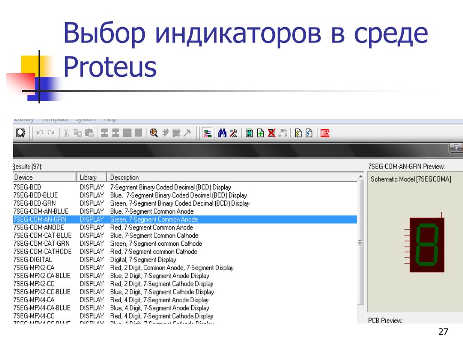Click the Block Rotate icon
Viewport: 463px width, 347px height.
[x=127, y=133]
